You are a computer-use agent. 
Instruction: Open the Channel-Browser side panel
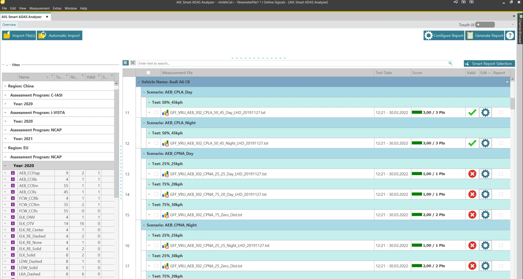point(520,29)
